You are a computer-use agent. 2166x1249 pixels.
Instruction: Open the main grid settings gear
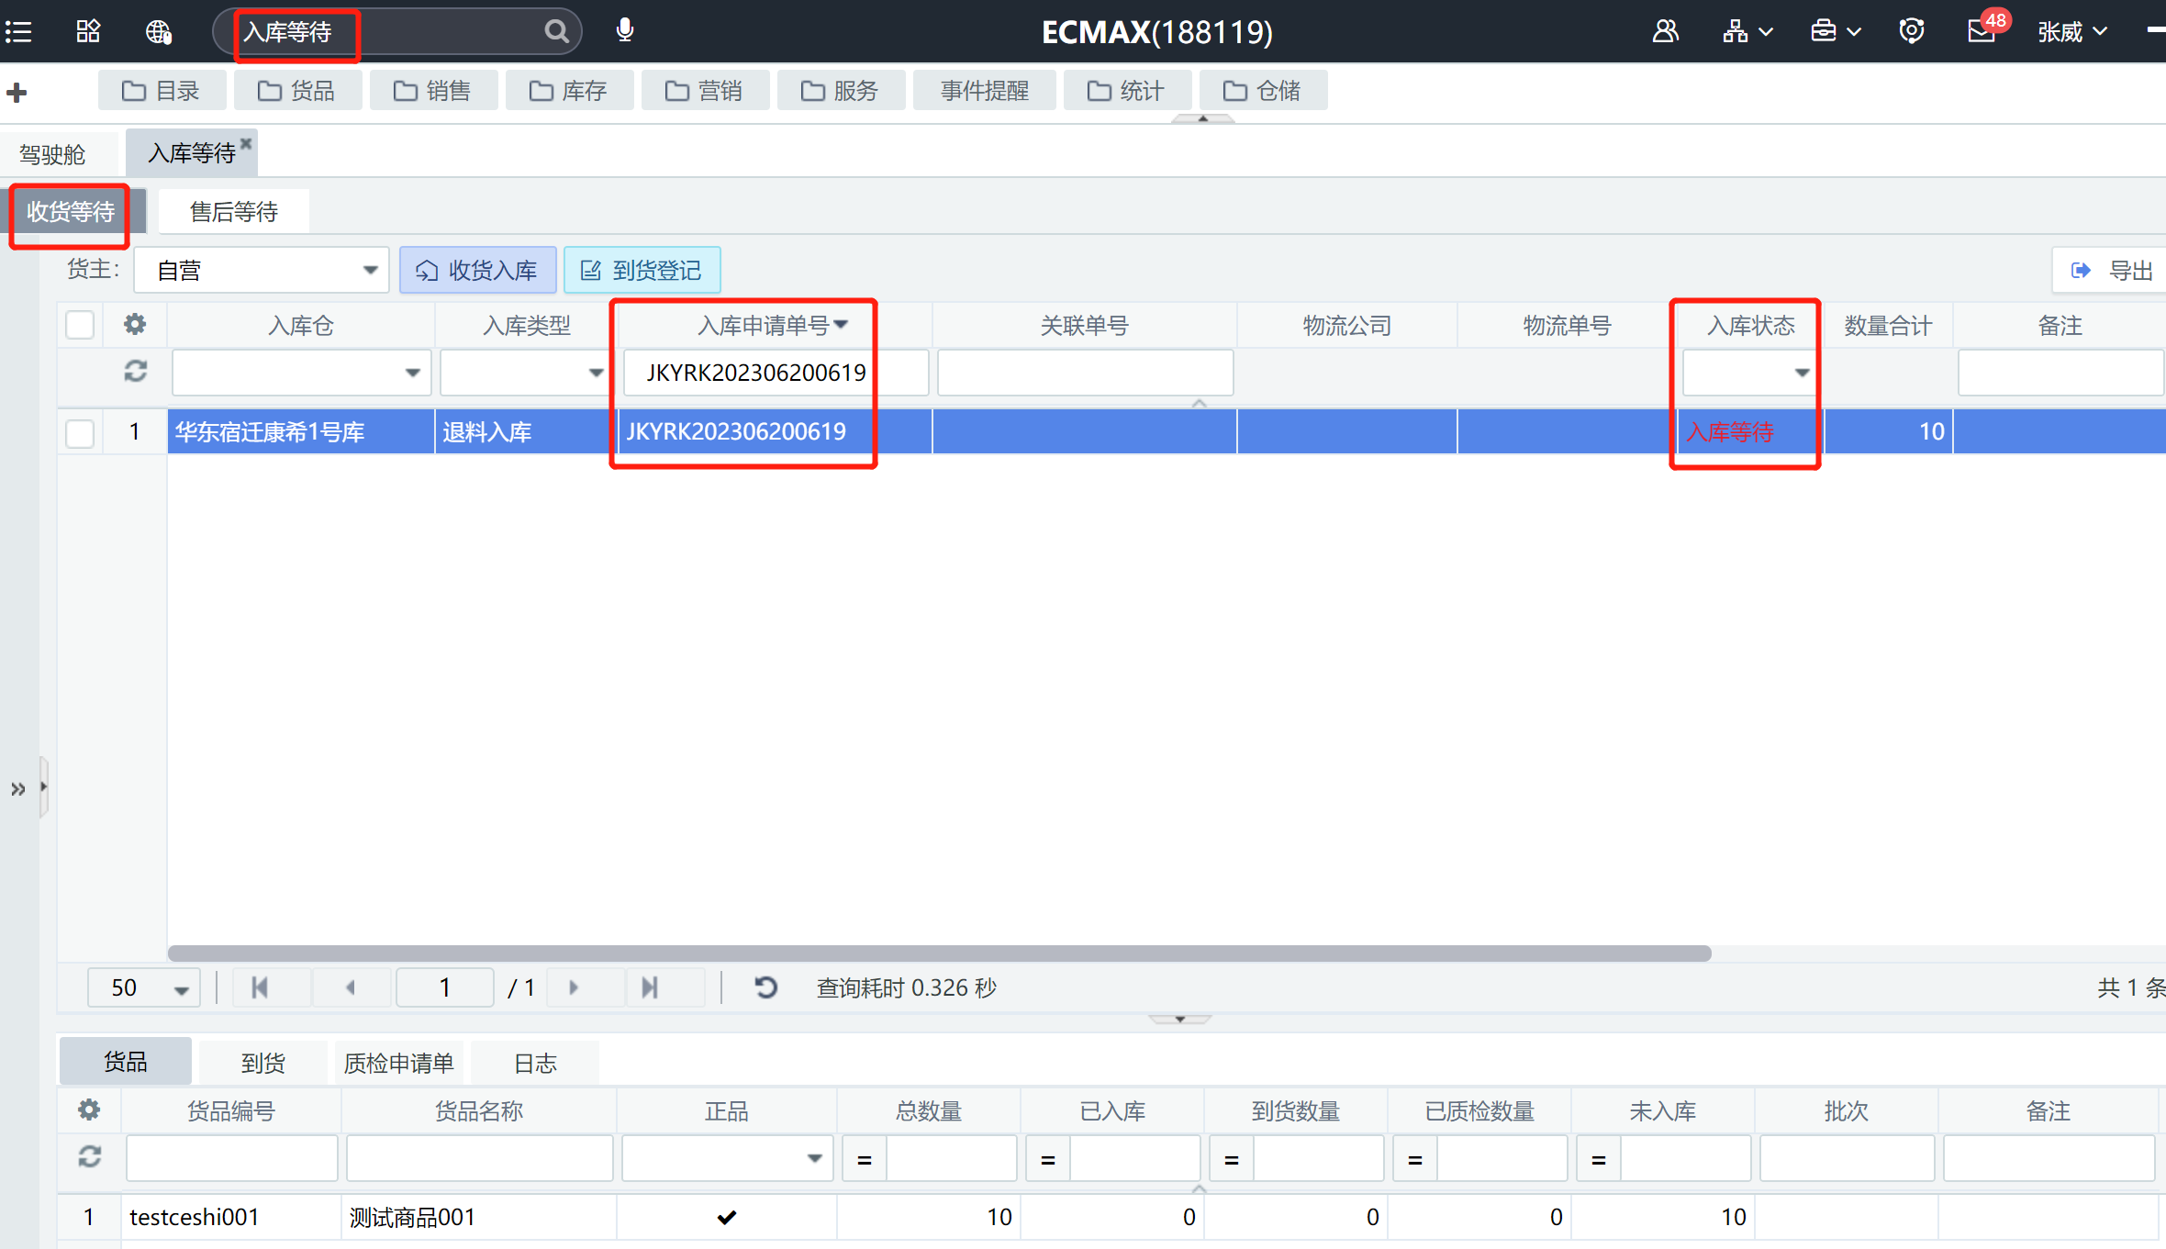coord(135,324)
